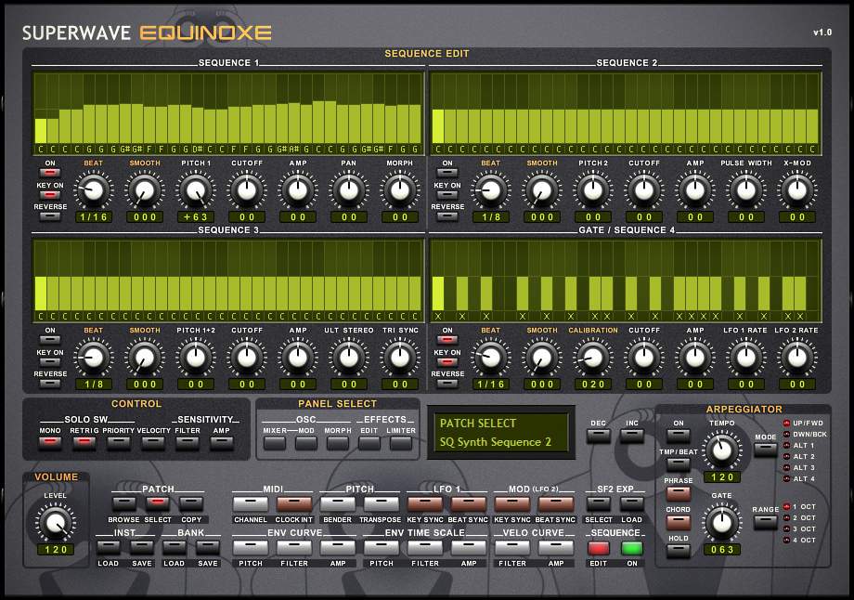Click the Bank SAVE button
Viewport: 854px width, 600px height.
[208, 547]
